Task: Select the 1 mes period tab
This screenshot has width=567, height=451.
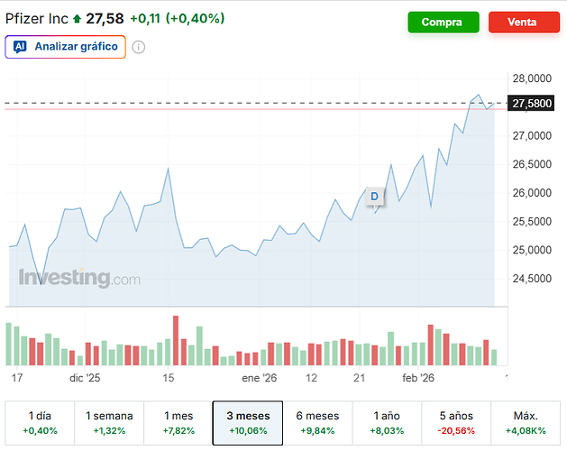Action: (x=178, y=423)
